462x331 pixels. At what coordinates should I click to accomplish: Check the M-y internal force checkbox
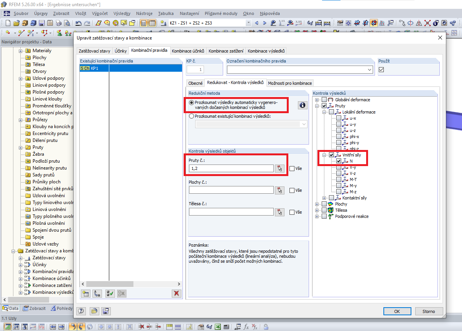point(339,186)
